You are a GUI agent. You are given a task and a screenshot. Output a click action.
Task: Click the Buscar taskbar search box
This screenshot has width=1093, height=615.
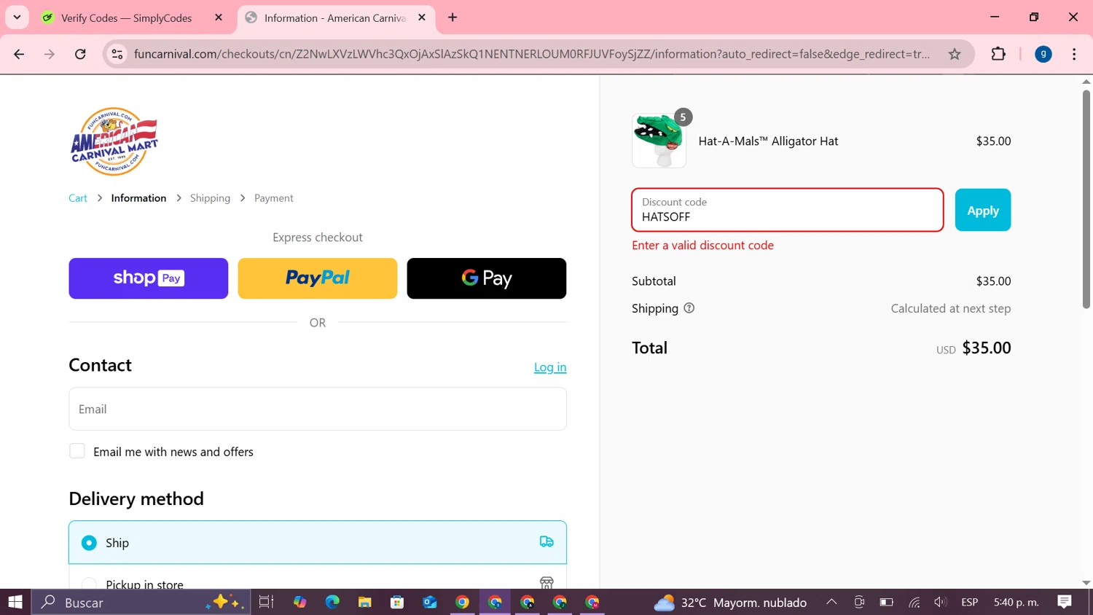point(141,602)
